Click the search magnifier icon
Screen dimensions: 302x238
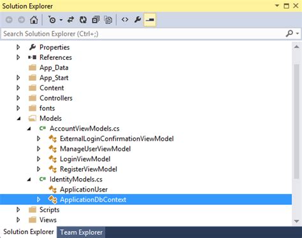(289, 34)
